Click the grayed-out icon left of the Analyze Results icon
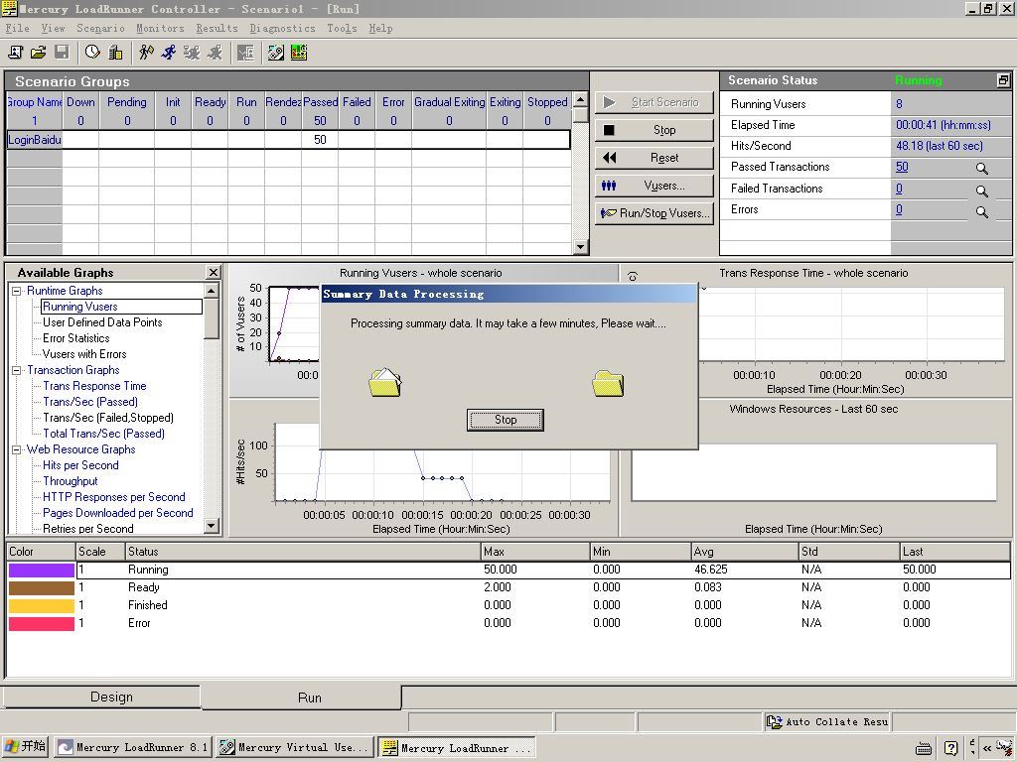The width and height of the screenshot is (1017, 762). pos(245,53)
